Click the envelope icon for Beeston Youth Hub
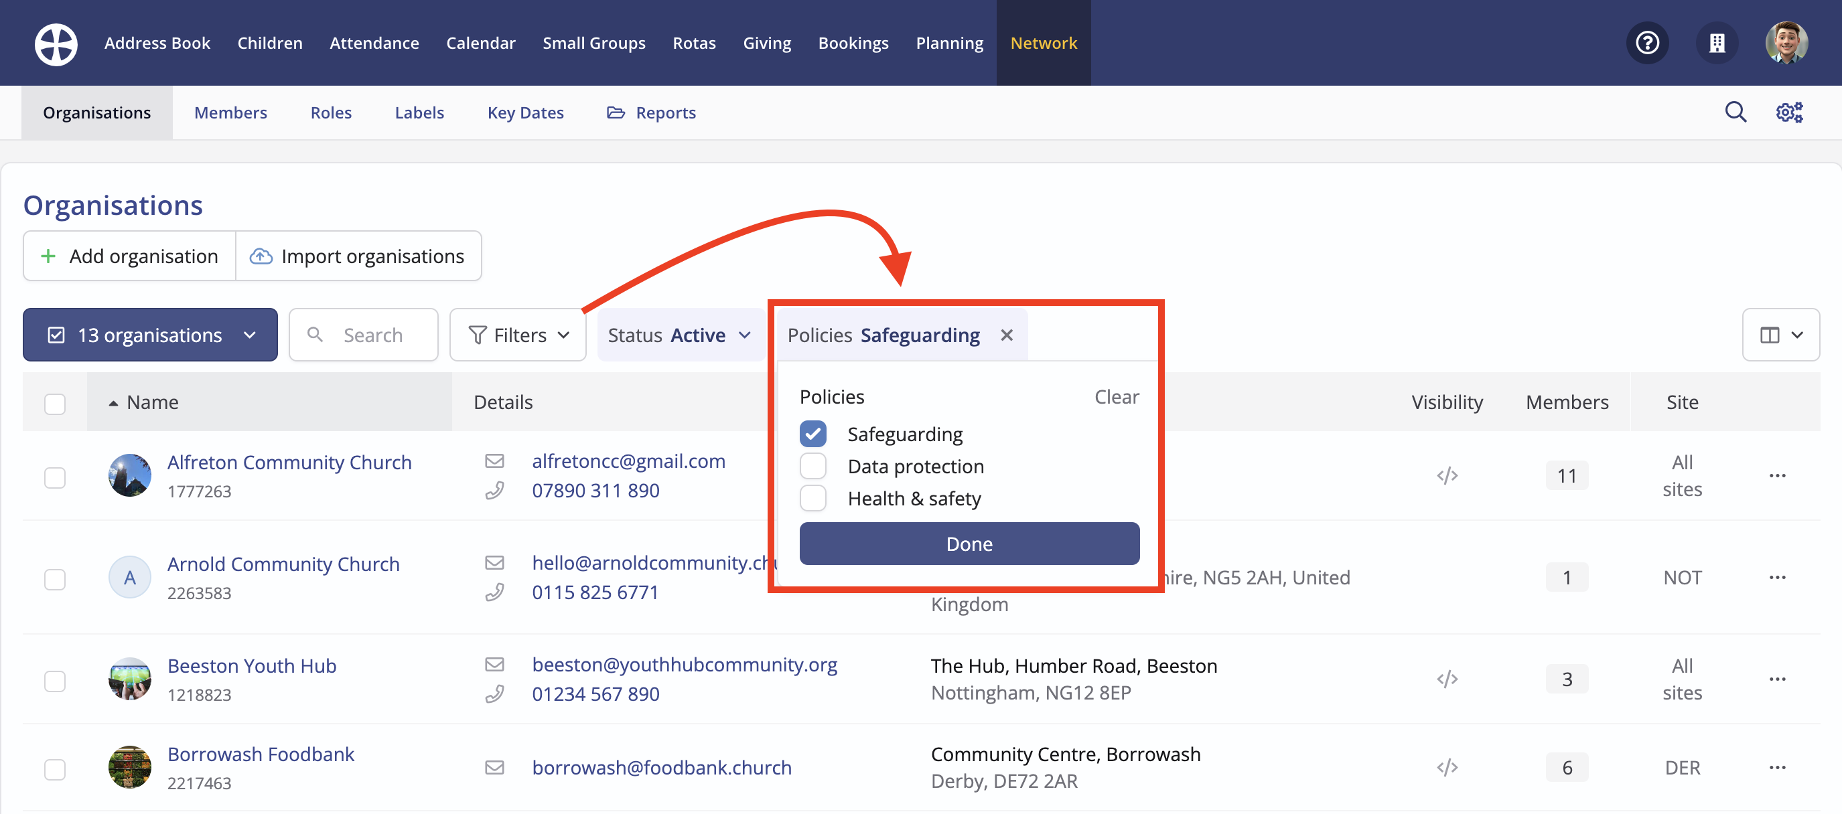This screenshot has width=1842, height=814. pyautogui.click(x=494, y=665)
